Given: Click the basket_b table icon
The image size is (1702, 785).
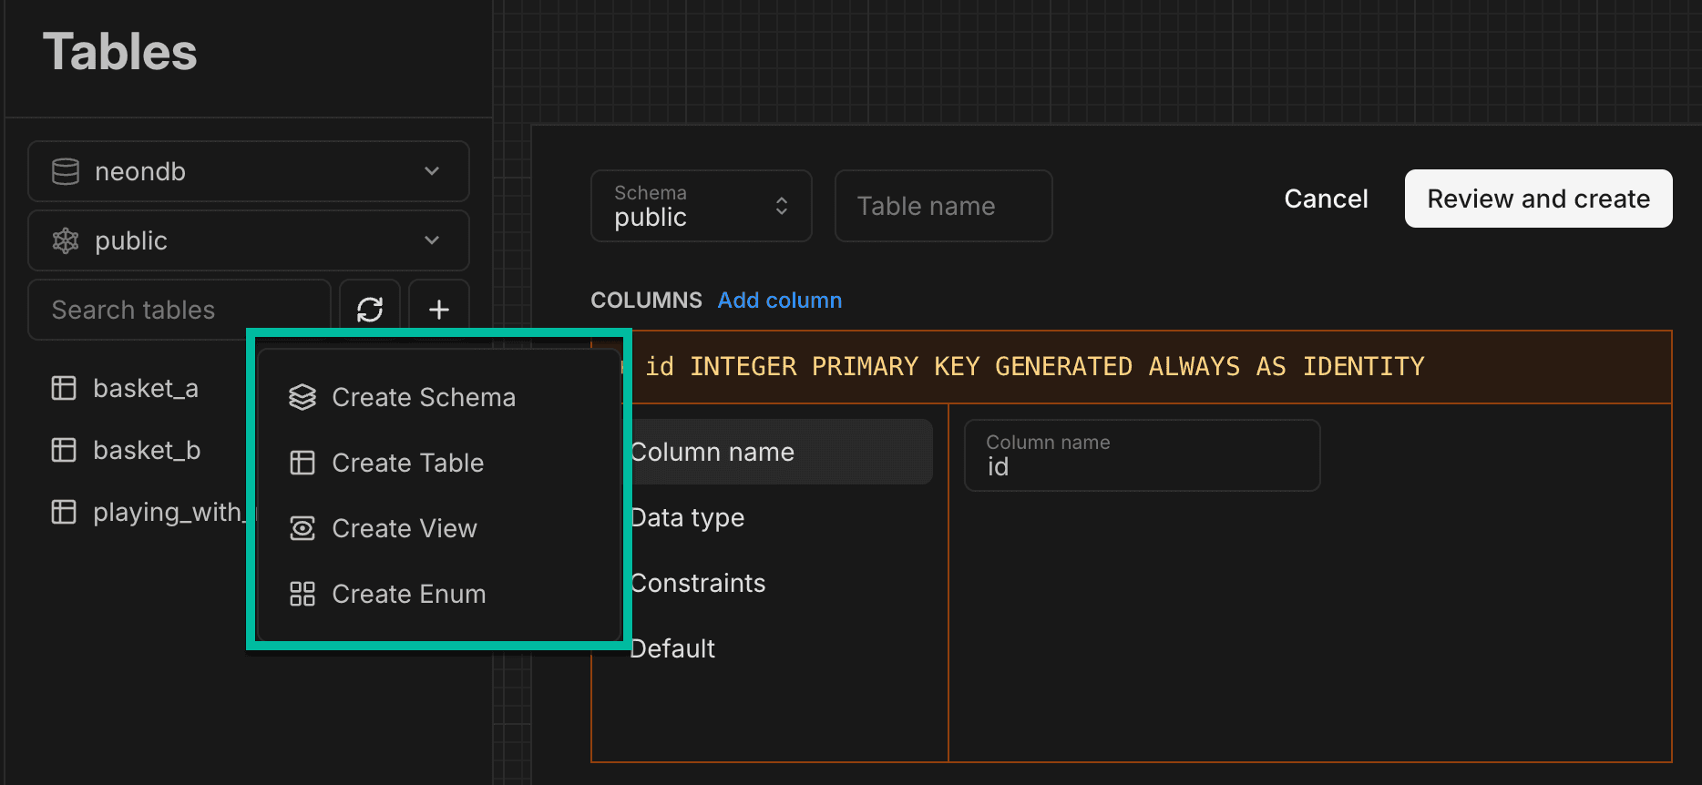Looking at the screenshot, I should [64, 450].
